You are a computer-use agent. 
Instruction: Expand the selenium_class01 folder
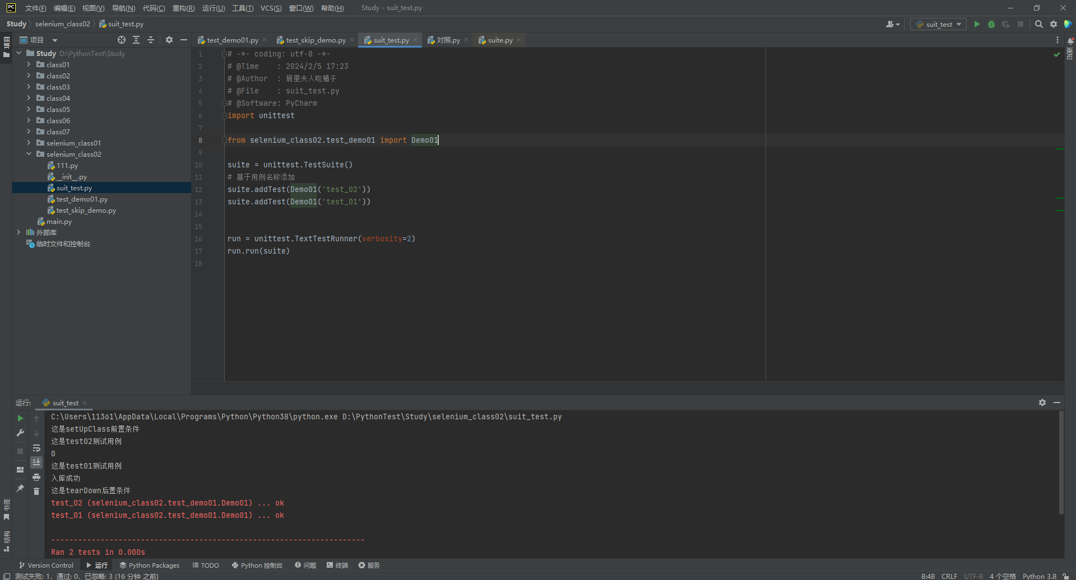tap(29, 143)
